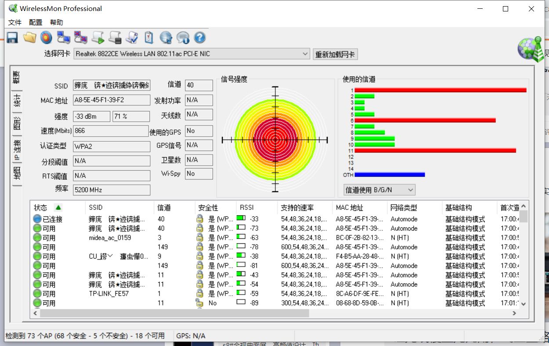Start logging with the green-arrow scroll icon
This screenshot has height=346, width=549.
[x=98, y=38]
